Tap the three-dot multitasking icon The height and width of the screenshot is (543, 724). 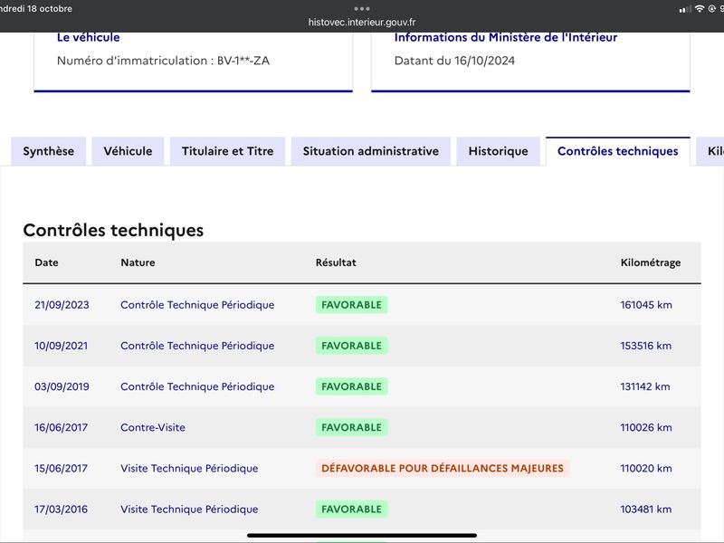click(362, 8)
